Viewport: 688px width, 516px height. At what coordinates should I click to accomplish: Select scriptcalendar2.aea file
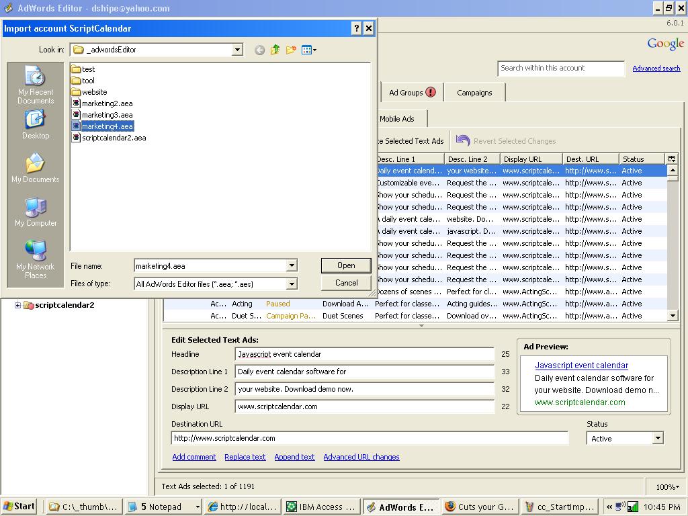(x=109, y=137)
